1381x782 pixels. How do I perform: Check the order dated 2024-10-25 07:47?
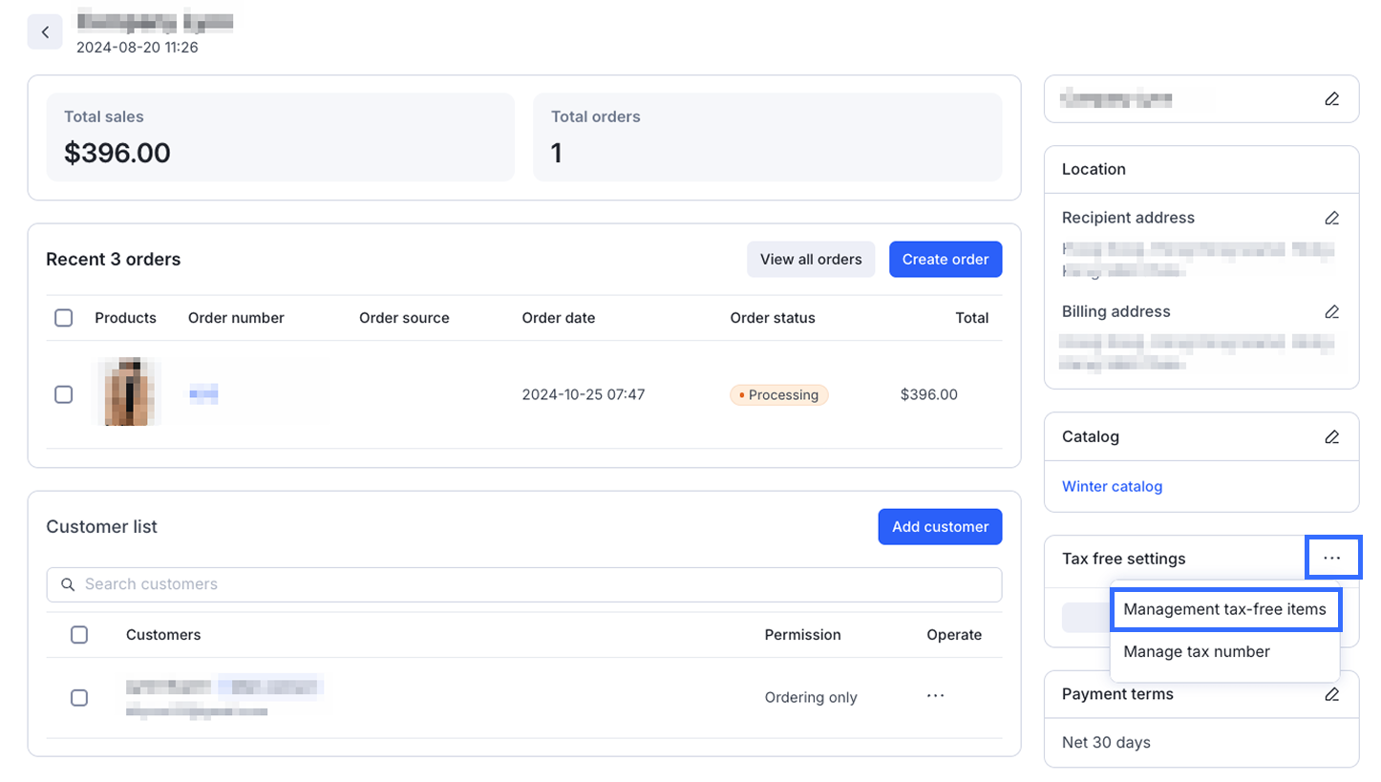(64, 394)
